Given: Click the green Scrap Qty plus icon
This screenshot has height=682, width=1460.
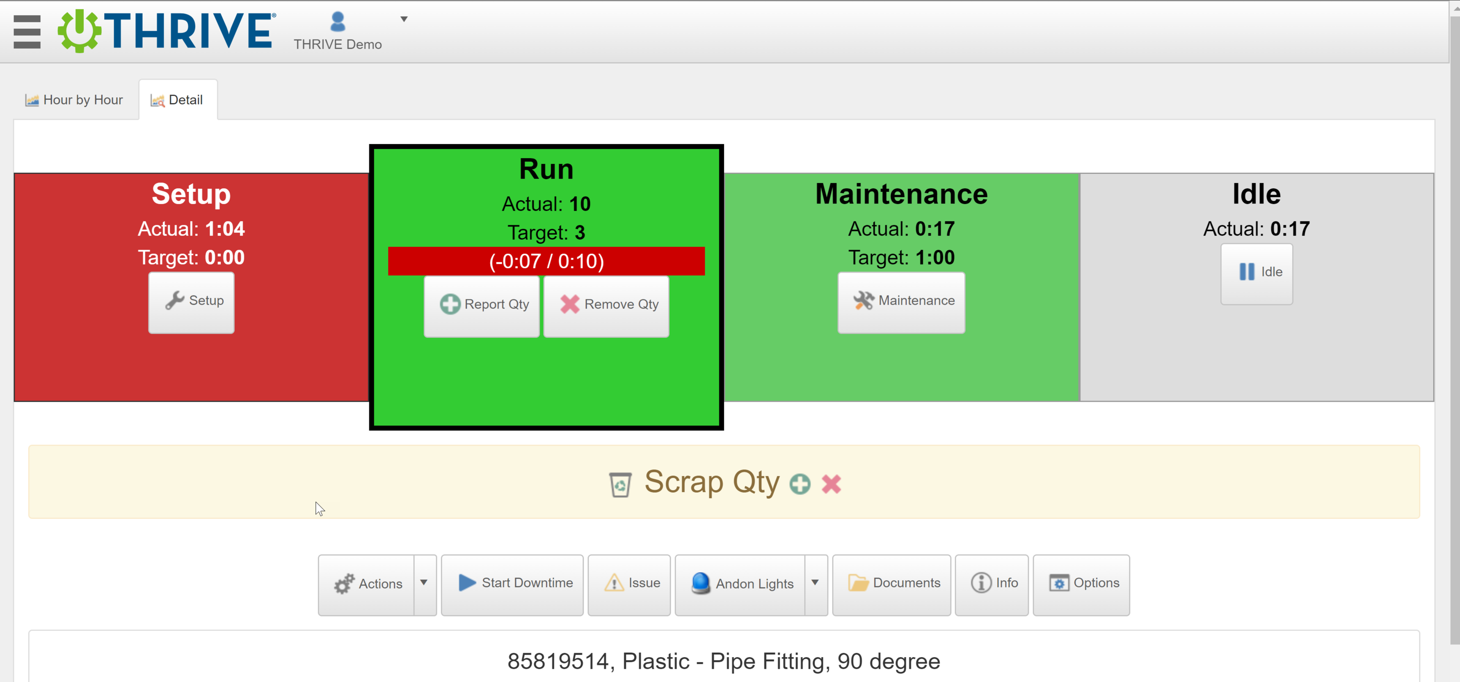Looking at the screenshot, I should (800, 483).
